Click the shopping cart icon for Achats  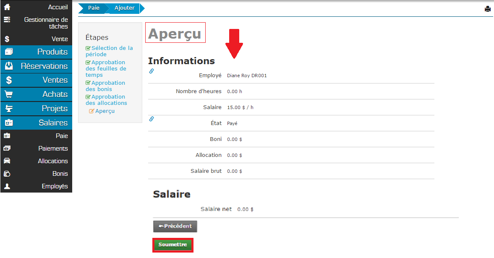(8, 94)
